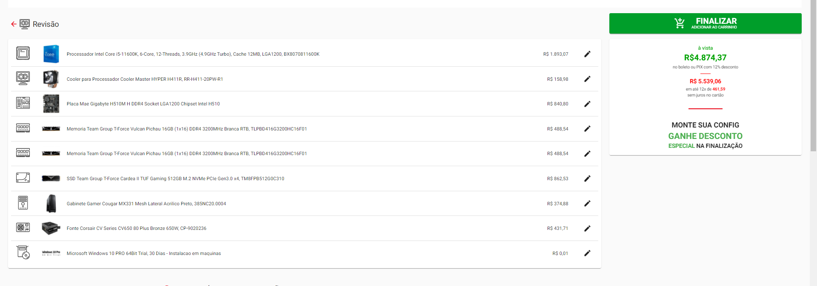Edit the Fonte Corsair CV650 item
Viewport: 817px width, 286px height.
coord(587,228)
